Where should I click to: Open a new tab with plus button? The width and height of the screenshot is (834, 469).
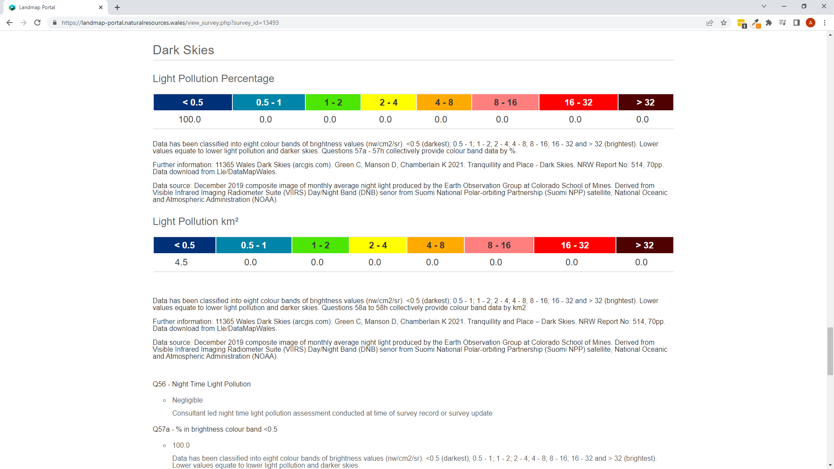click(117, 7)
